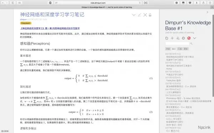Open sidebar entry 打子的 Web 开发小课堂
The width and height of the screenshot is (214, 133).
(x=189, y=101)
